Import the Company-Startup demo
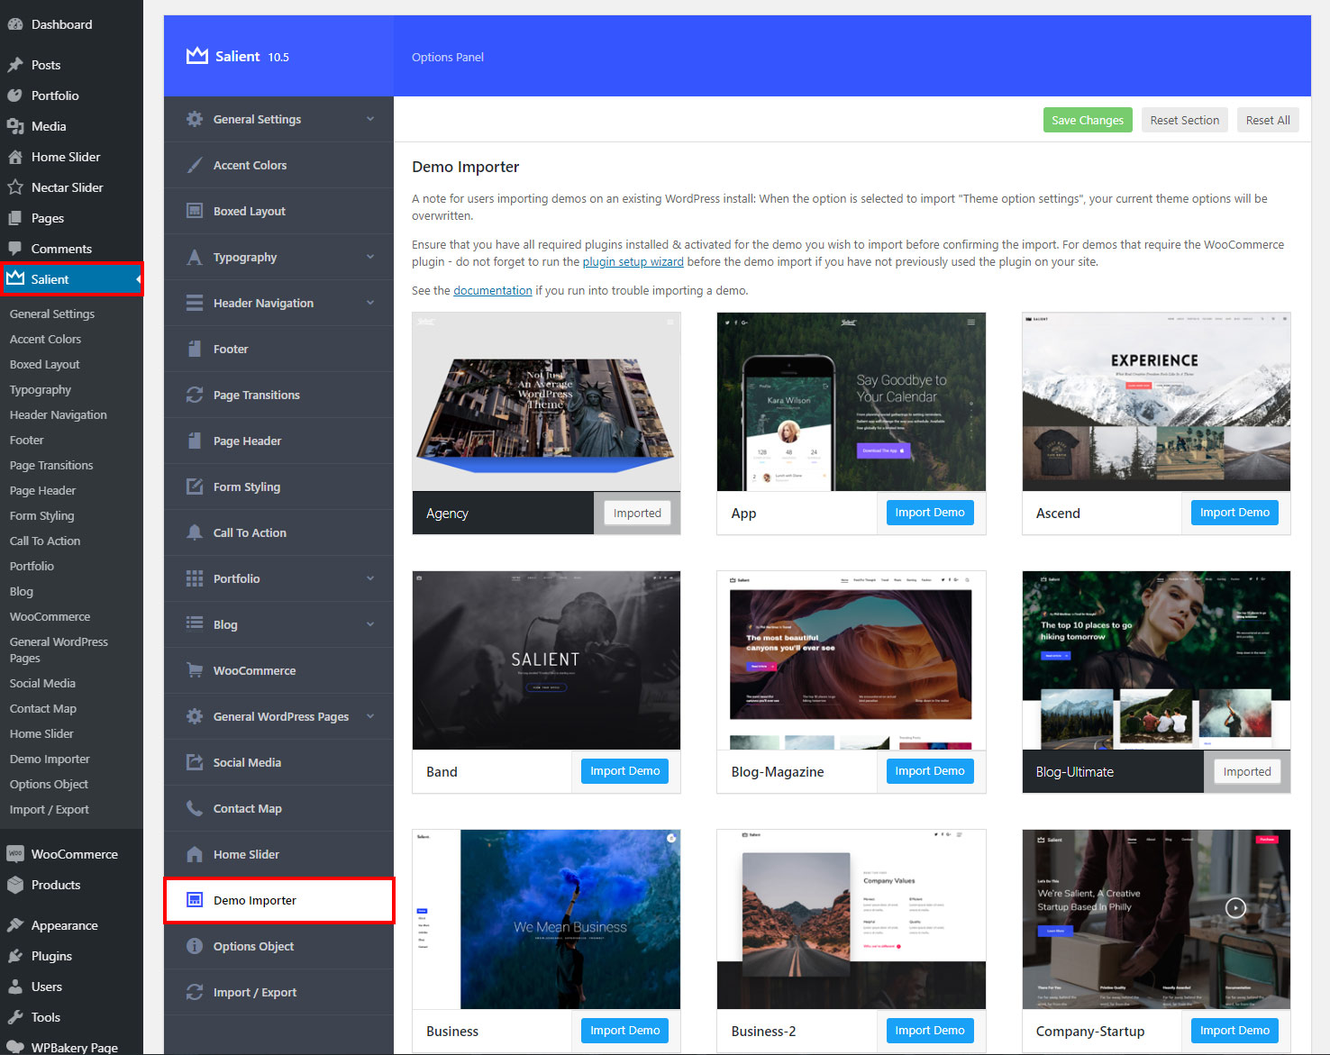 point(1234,1031)
